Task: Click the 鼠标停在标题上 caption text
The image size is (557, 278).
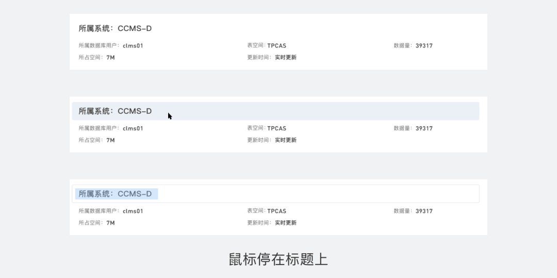Action: [278, 259]
